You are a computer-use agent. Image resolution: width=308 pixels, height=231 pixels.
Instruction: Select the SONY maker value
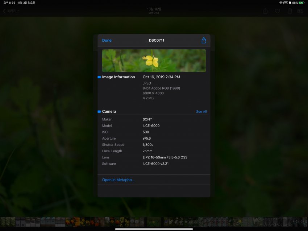(x=147, y=119)
